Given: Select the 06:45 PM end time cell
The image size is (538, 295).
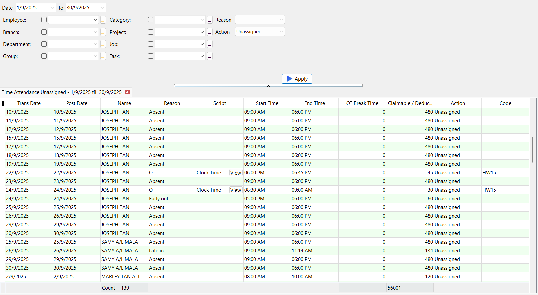Looking at the screenshot, I should pos(315,173).
